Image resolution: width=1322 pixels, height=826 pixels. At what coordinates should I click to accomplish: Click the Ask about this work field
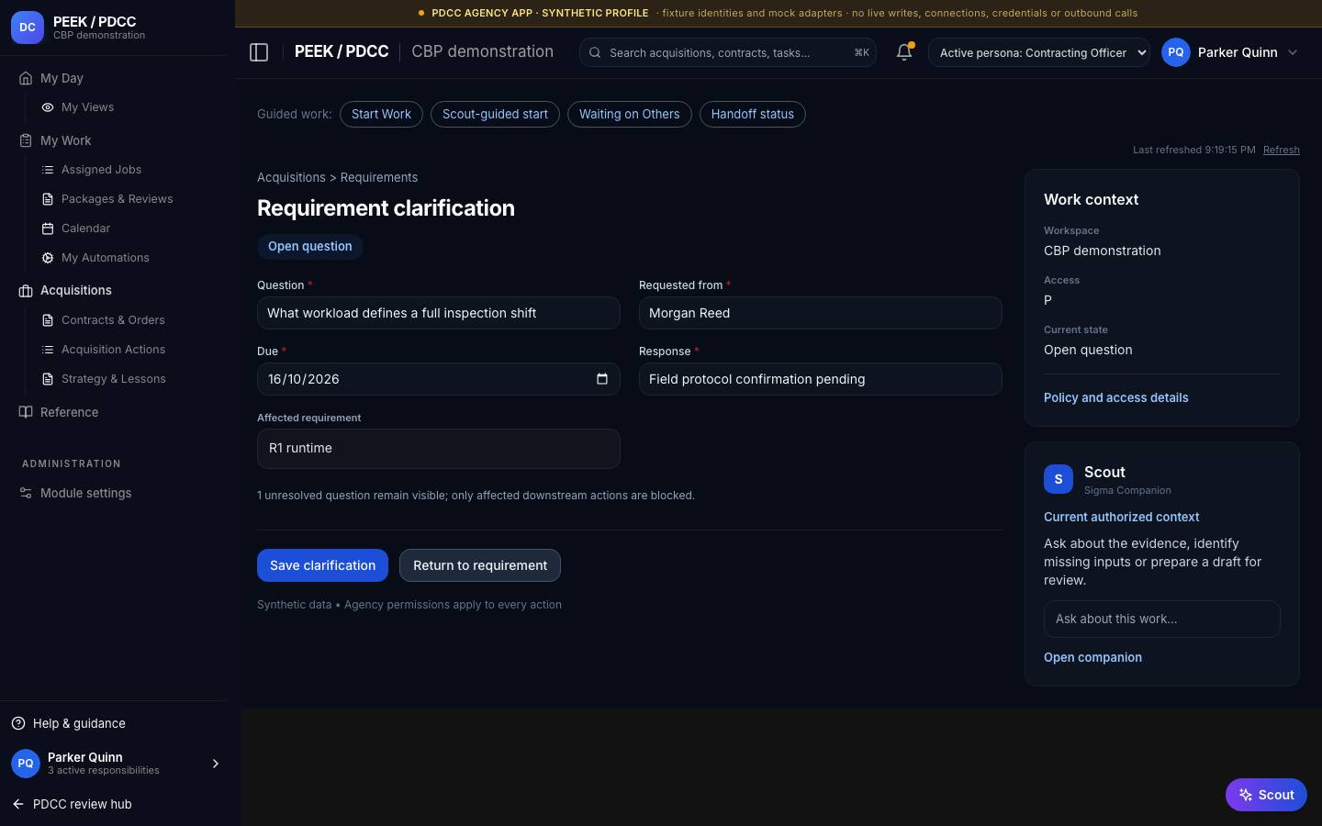point(1161,619)
